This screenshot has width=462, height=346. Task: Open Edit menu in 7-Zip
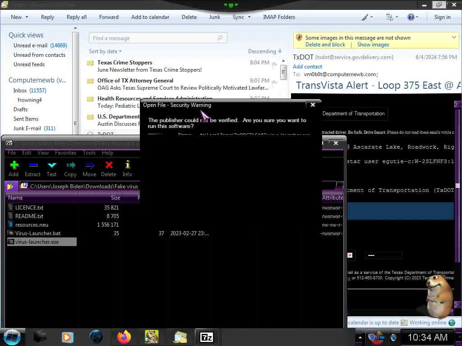(x=27, y=153)
